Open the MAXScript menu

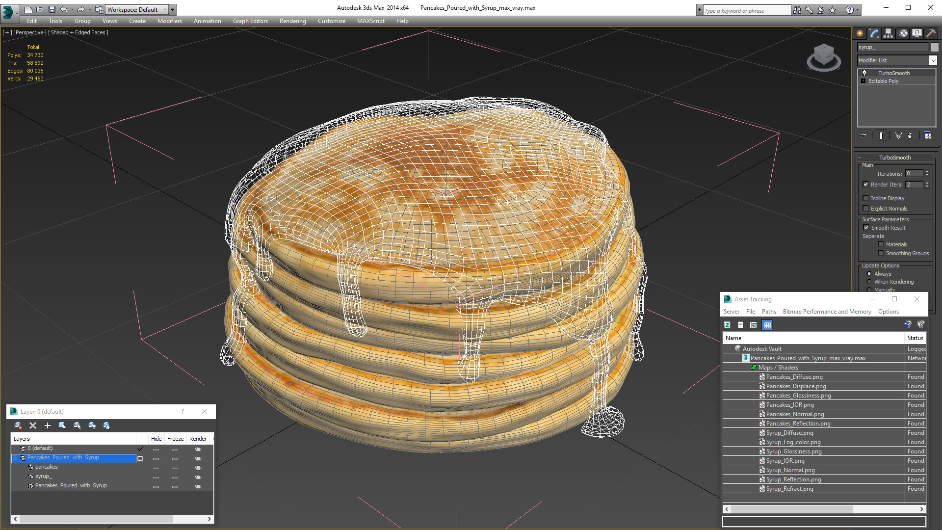pyautogui.click(x=370, y=21)
